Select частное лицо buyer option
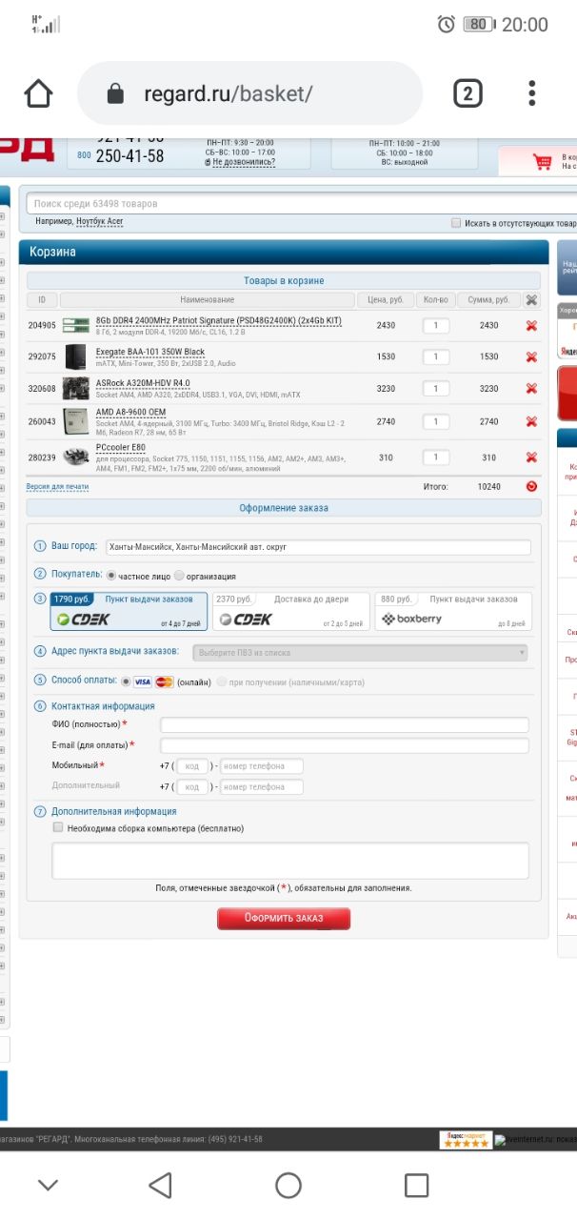 (111, 576)
